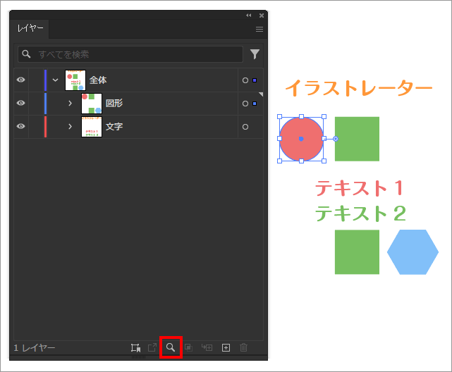The height and width of the screenshot is (372, 452).
Task: Click Make/Release Clipping Mask icon
Action: [188, 347]
